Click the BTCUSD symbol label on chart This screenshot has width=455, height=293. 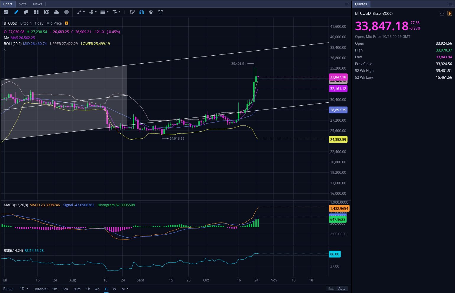11,23
